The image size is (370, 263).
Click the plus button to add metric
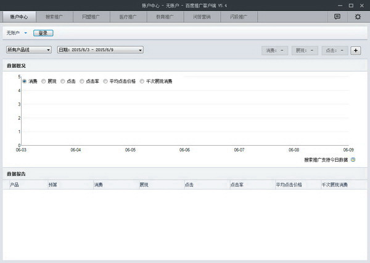click(356, 50)
